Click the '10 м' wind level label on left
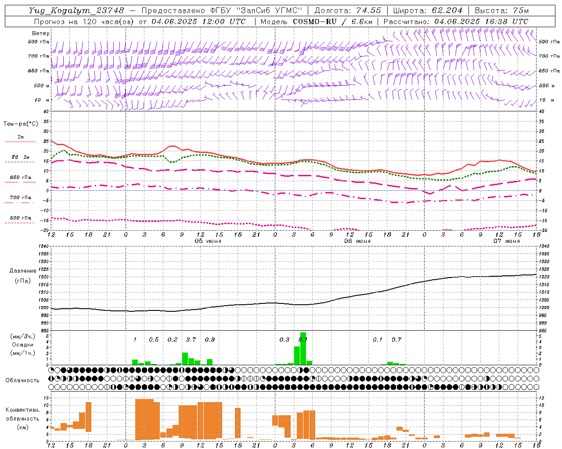Image resolution: width=562 pixels, height=449 pixels. (42, 100)
